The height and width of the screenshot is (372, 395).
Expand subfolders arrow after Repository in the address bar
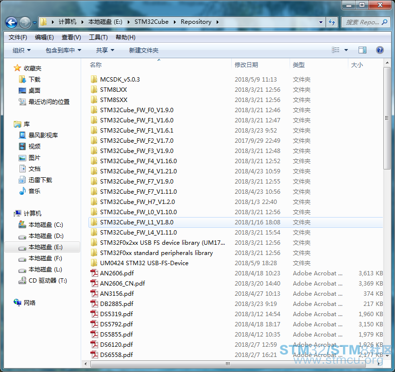click(x=217, y=22)
